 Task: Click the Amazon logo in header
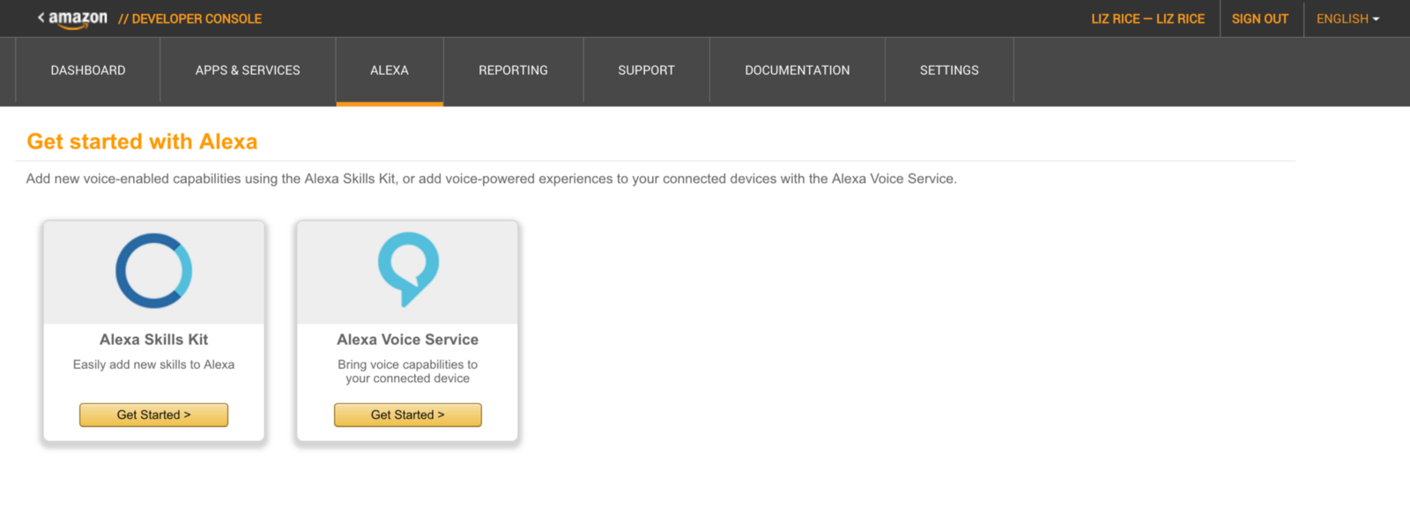point(78,18)
